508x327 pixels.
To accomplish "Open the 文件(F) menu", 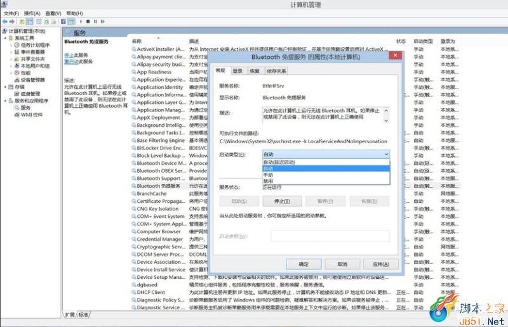I will click(11, 13).
